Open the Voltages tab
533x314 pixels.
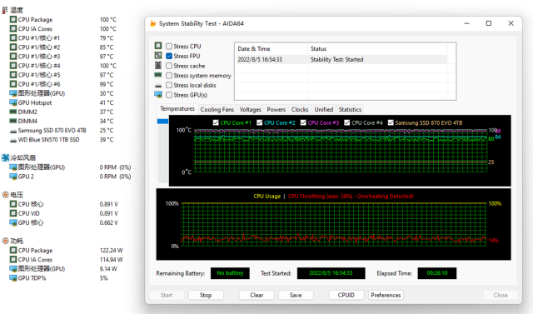[250, 109]
